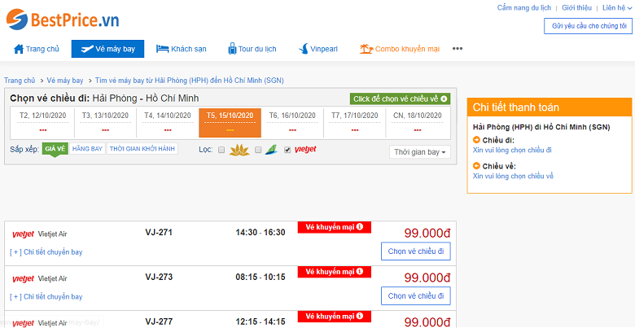Click Chọn vé chiều đi for VJ-271
Image resolution: width=635 pixels, height=328 pixels.
coord(415,251)
